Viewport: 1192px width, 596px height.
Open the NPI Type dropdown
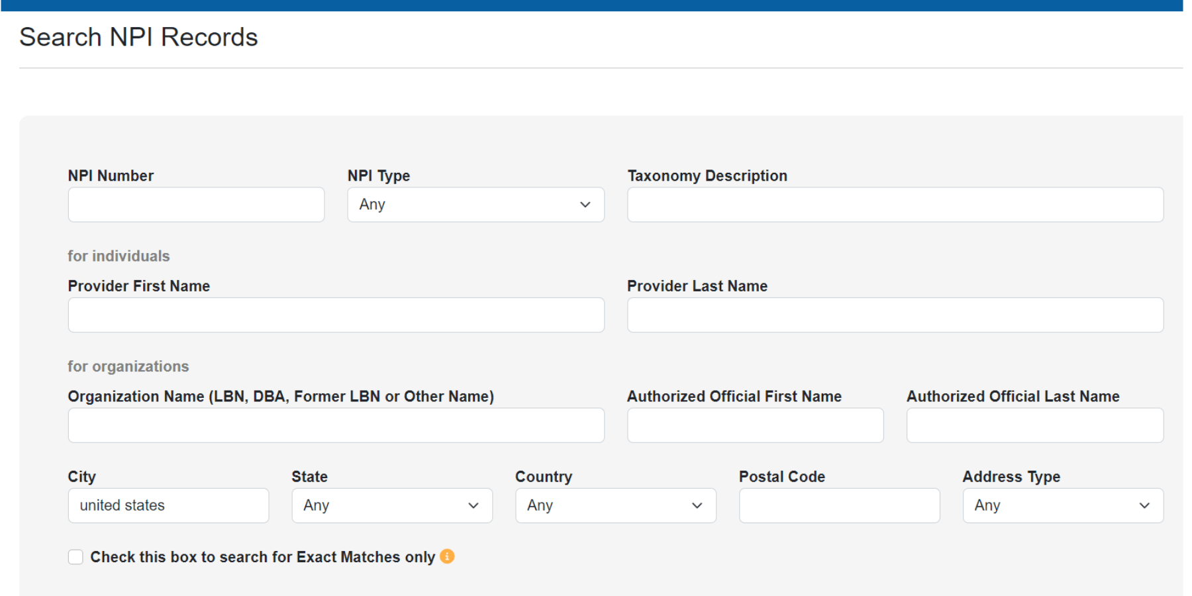point(475,205)
